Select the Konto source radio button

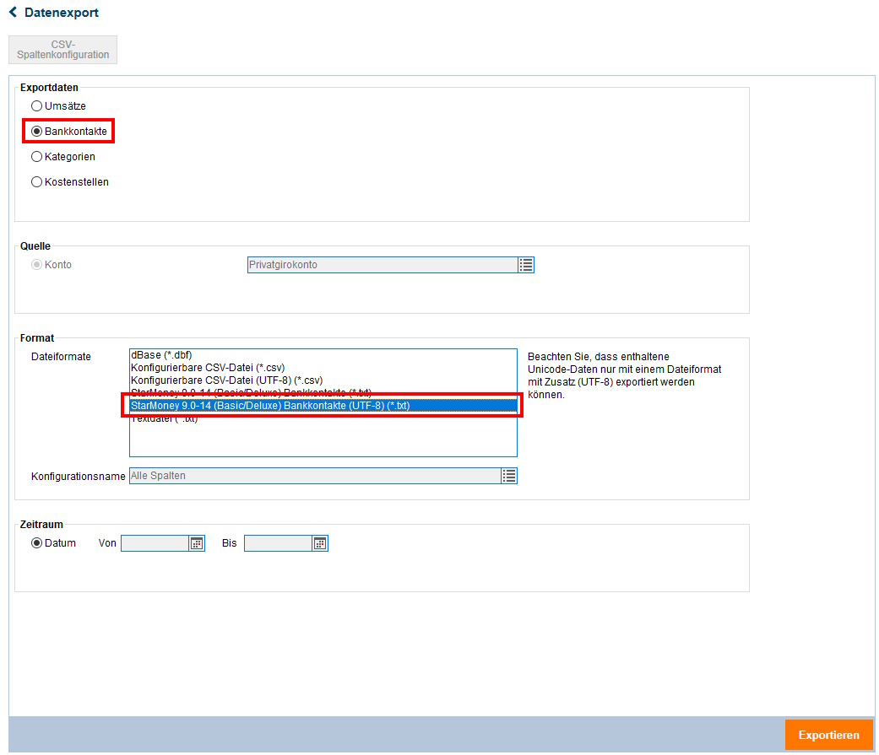[36, 265]
